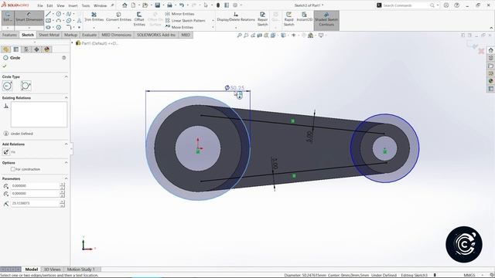This screenshot has height=278, width=495.
Task: Select Perimeter Circle type
Action: (26, 86)
